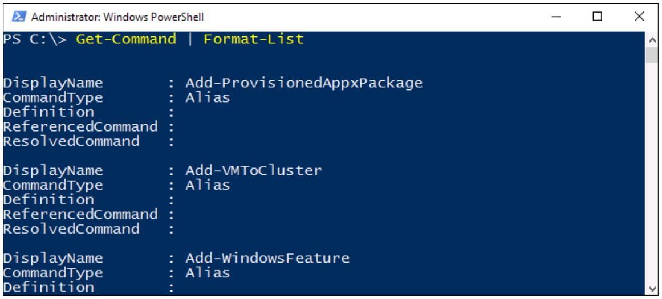Image resolution: width=662 pixels, height=299 pixels.
Task: Click the first Alias CommandType value
Action: (208, 97)
